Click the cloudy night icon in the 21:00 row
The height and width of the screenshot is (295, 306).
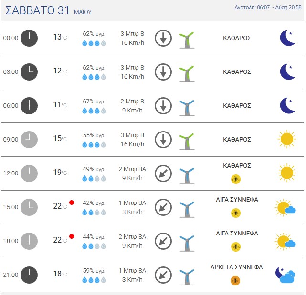285,275
